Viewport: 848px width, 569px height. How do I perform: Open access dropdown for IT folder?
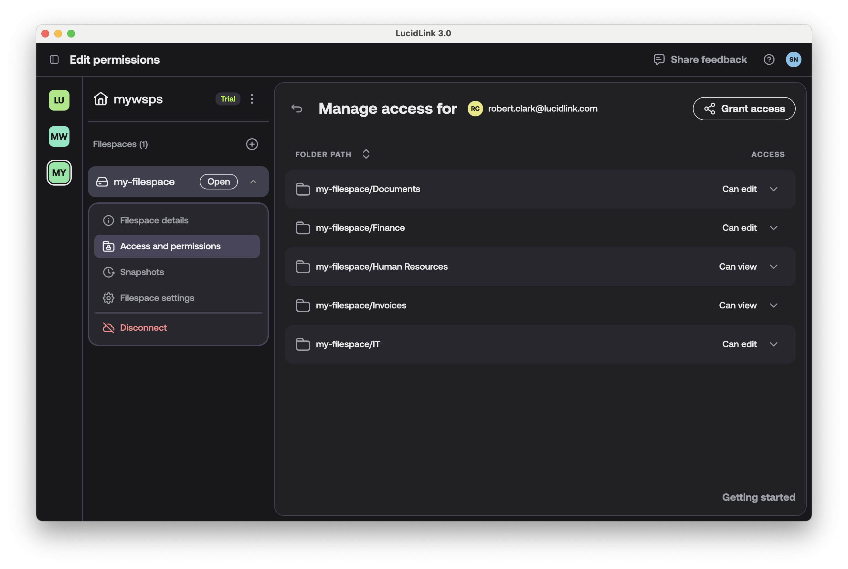pyautogui.click(x=774, y=344)
